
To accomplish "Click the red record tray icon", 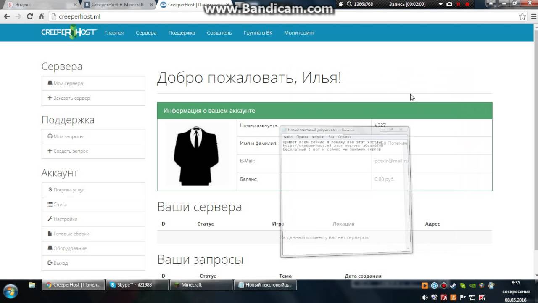I will (443, 285).
